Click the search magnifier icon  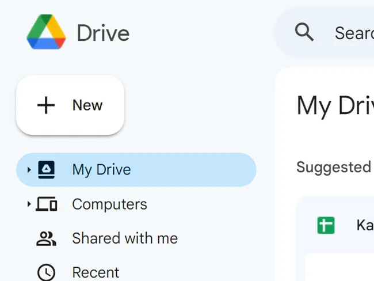(x=304, y=32)
